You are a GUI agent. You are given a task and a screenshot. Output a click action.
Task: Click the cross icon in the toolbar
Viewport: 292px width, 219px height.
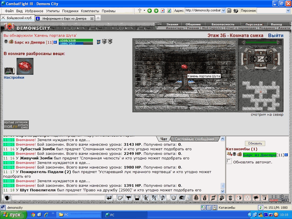(140, 11)
